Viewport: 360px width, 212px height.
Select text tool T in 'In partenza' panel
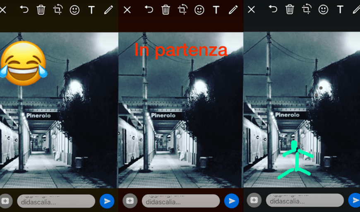coord(216,10)
